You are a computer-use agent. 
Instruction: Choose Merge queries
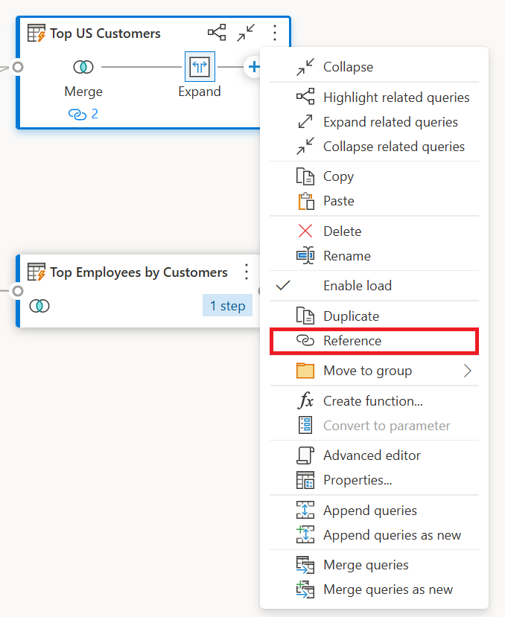374,565
